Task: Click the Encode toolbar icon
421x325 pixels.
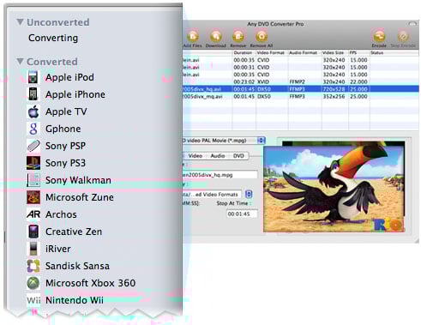Action: coord(379,36)
